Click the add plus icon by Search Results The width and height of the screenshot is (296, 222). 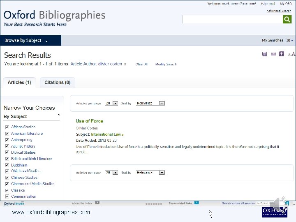pos(282,54)
